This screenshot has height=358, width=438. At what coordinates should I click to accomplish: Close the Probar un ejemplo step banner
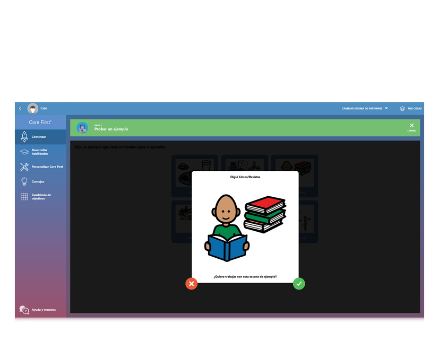tap(411, 127)
